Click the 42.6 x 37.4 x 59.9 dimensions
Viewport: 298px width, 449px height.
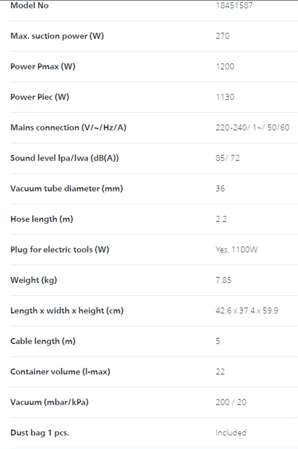(247, 311)
